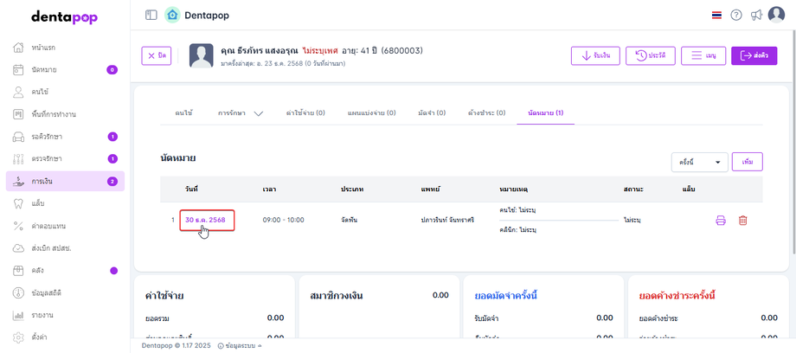This screenshot has height=353, width=796.
Task: Click the user avatar in header
Action: 777,14
